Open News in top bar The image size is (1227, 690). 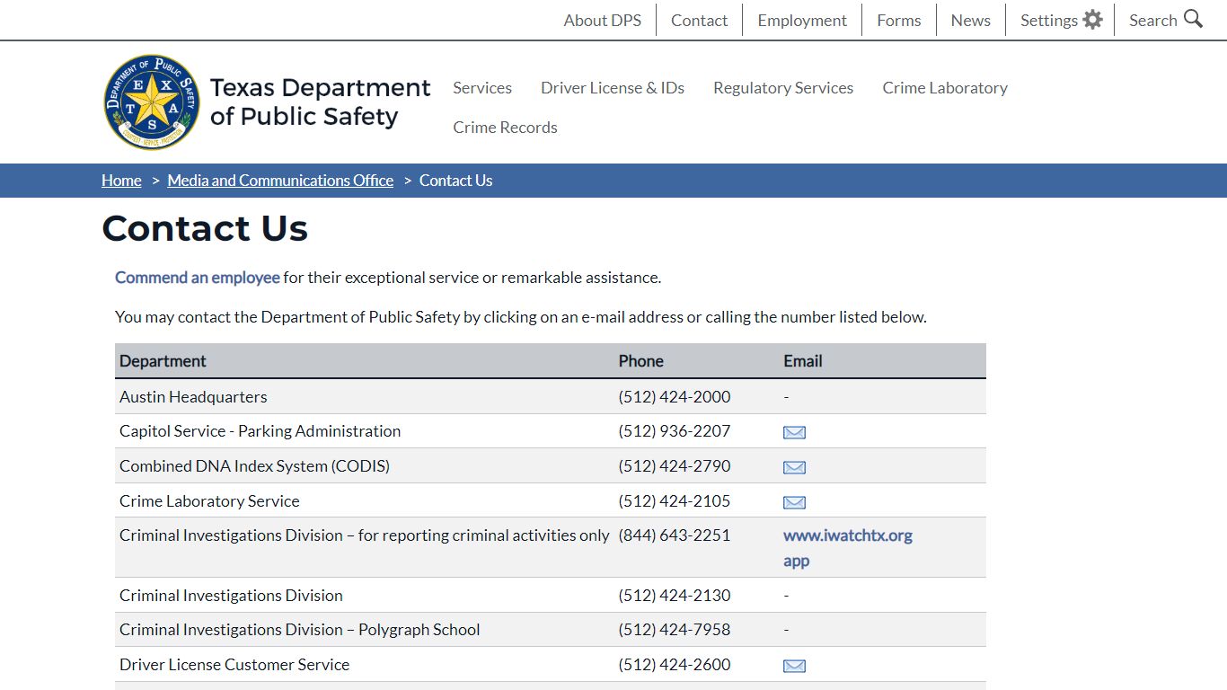(971, 20)
